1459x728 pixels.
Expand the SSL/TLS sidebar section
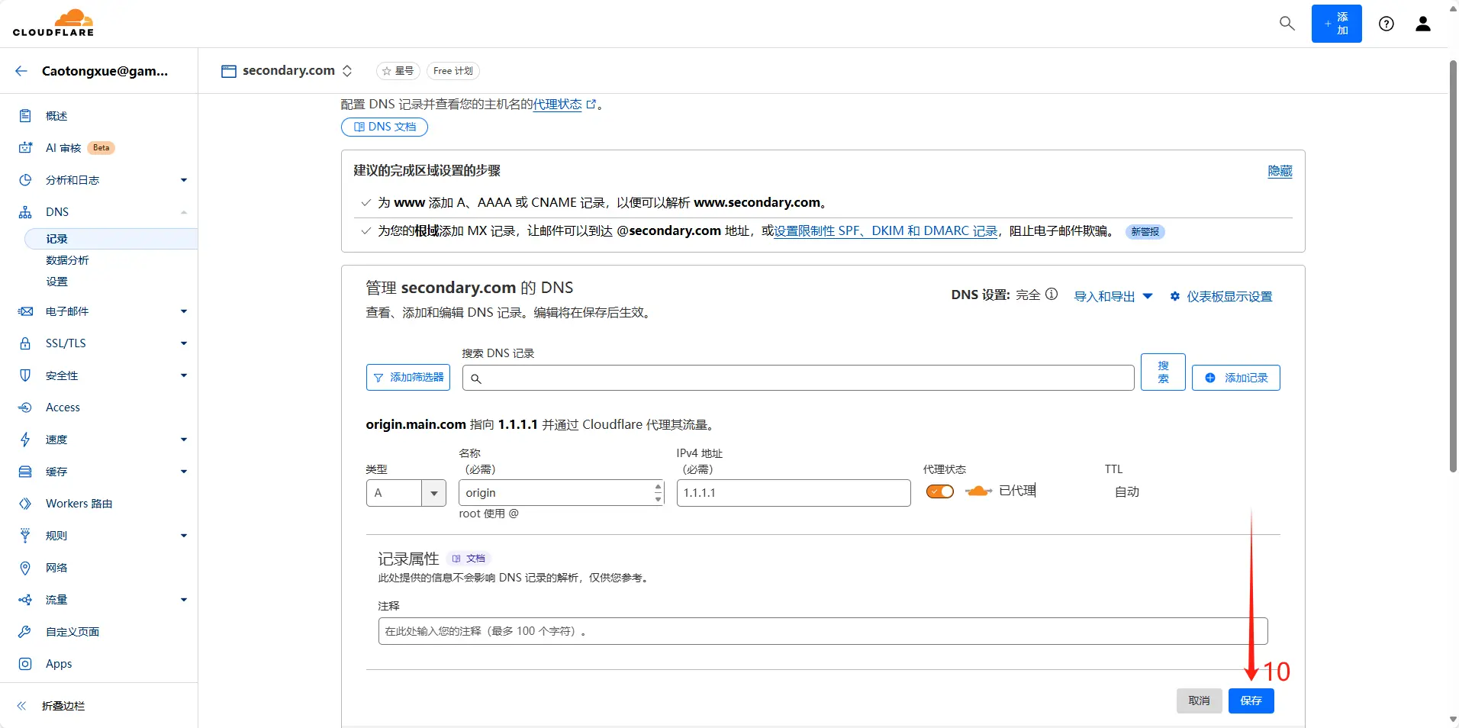[x=184, y=343]
